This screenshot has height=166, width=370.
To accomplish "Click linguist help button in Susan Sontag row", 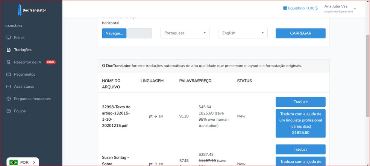I will [x=301, y=161].
